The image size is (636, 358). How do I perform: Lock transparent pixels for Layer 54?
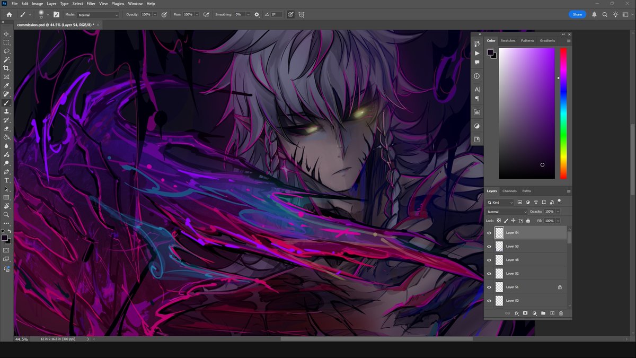point(498,221)
